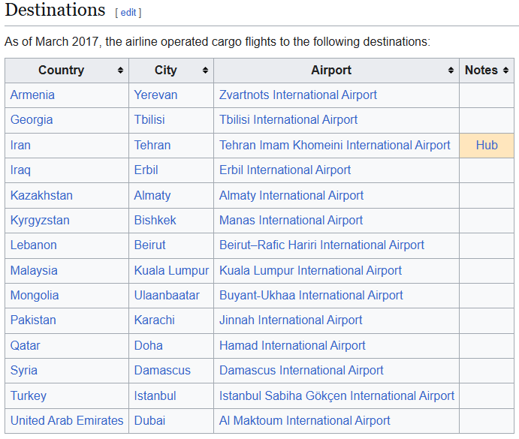The height and width of the screenshot is (439, 519).
Task: Open the Kazakhstan country link
Action: click(x=41, y=195)
